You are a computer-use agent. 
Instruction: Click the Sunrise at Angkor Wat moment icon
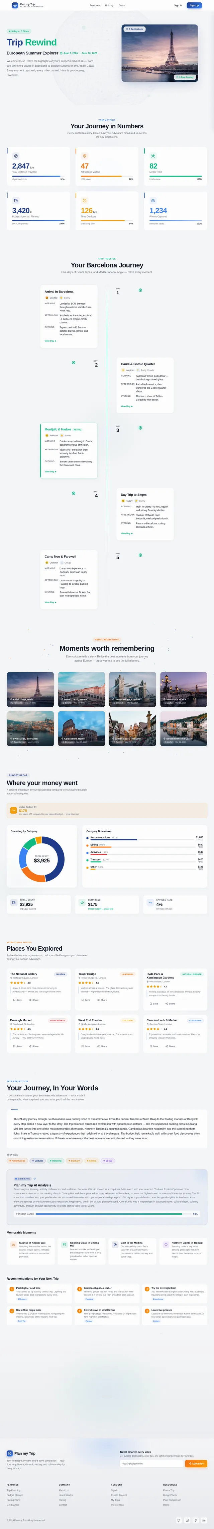coord(14,1245)
